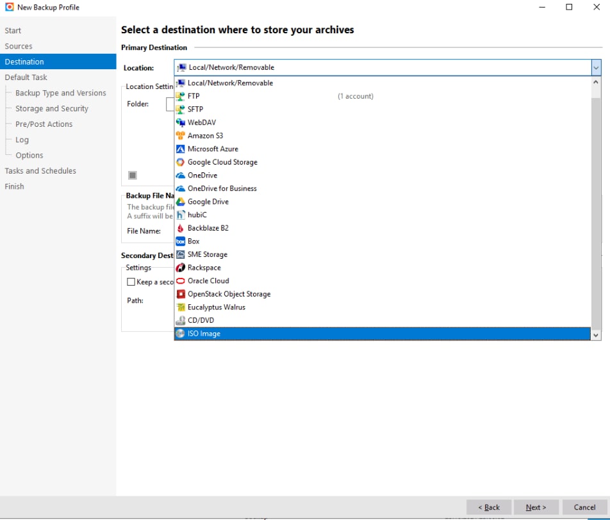The height and width of the screenshot is (520, 610).
Task: Choose Amazon S3 destination option
Action: pos(383,136)
